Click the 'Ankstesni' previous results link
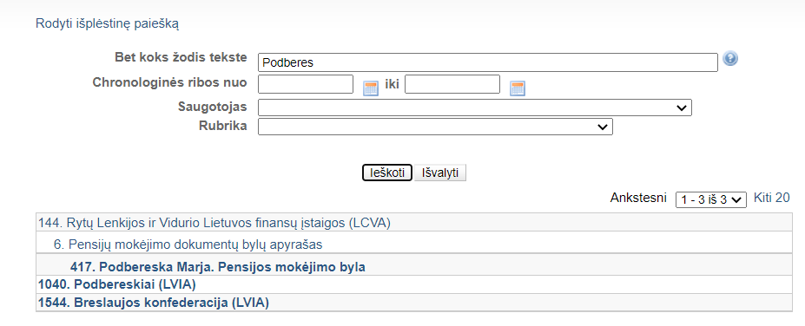This screenshot has width=805, height=326. 638,198
